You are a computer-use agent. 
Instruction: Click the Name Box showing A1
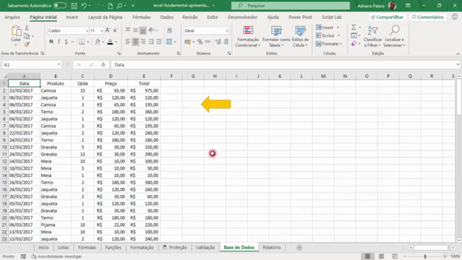coord(32,64)
